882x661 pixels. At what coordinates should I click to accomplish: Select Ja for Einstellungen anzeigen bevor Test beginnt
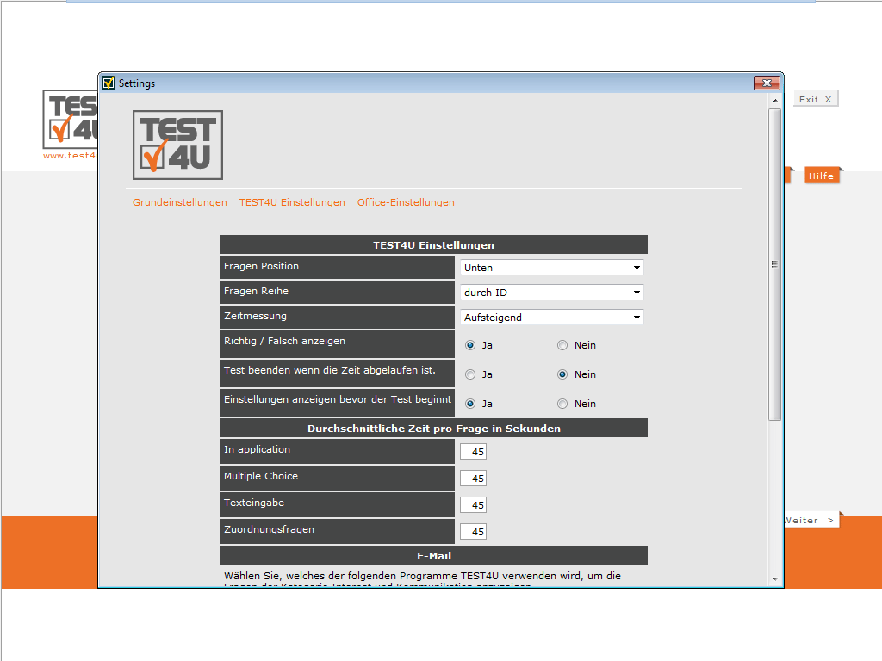[x=470, y=404]
